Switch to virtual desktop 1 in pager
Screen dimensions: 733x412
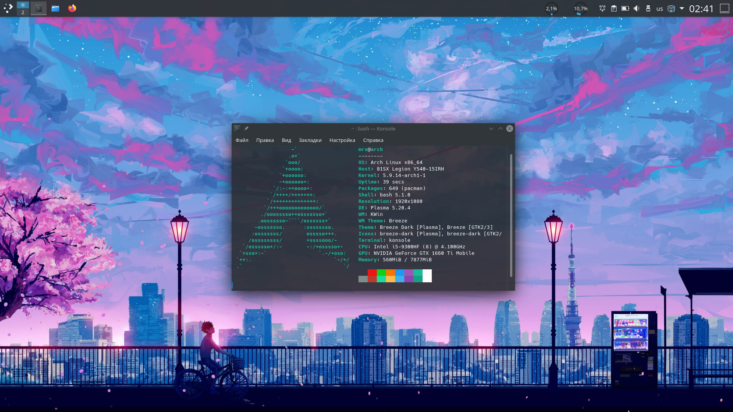click(23, 5)
